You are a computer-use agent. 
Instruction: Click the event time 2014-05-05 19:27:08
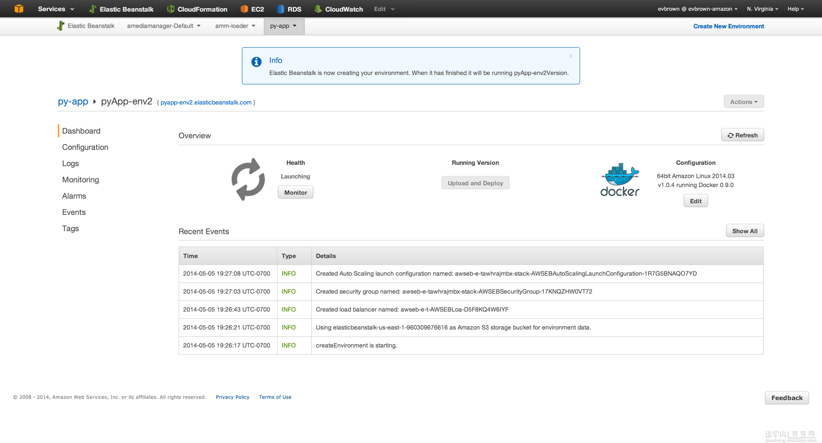click(x=226, y=274)
